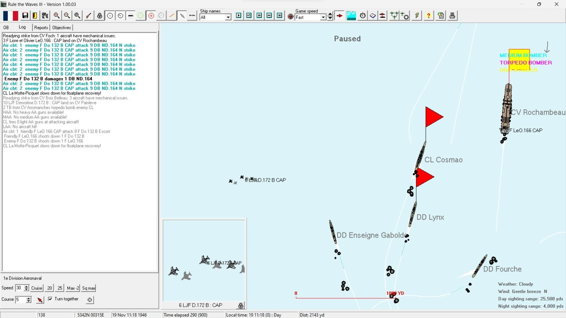566x318 pixels.
Task: Click the padlock icon in the toolbar
Action: point(100,16)
